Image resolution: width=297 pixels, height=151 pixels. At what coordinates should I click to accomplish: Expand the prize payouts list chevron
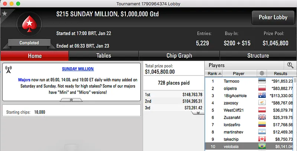click(x=198, y=112)
